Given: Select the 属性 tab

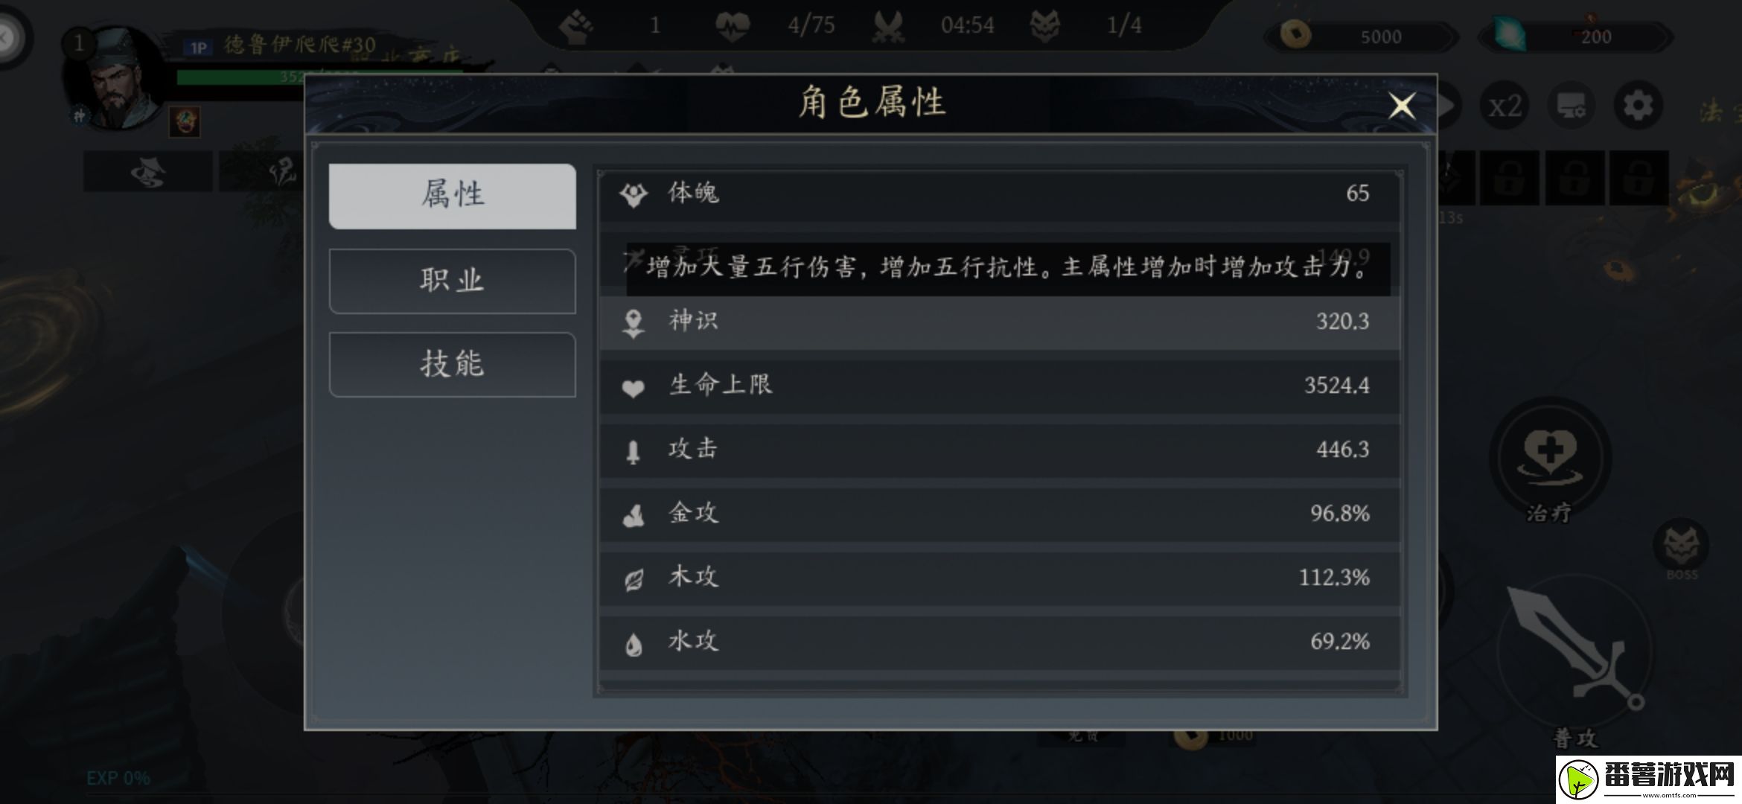Looking at the screenshot, I should coord(451,196).
